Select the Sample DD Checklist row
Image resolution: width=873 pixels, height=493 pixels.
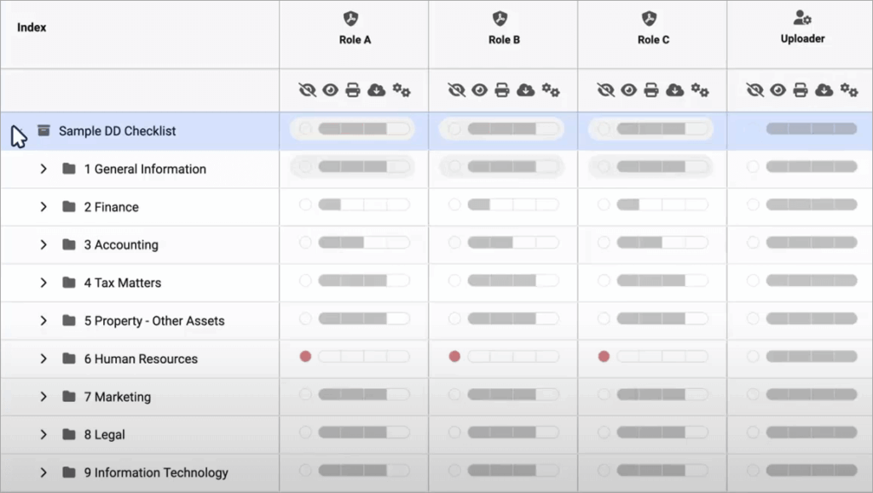pos(141,130)
